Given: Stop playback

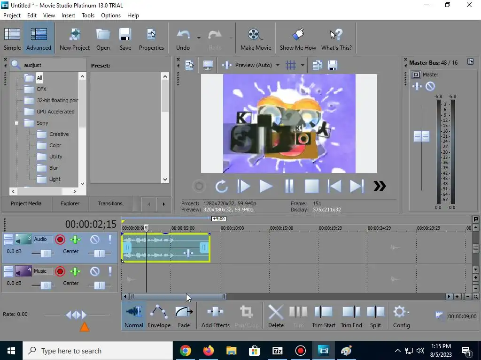Looking at the screenshot, I should tap(312, 186).
